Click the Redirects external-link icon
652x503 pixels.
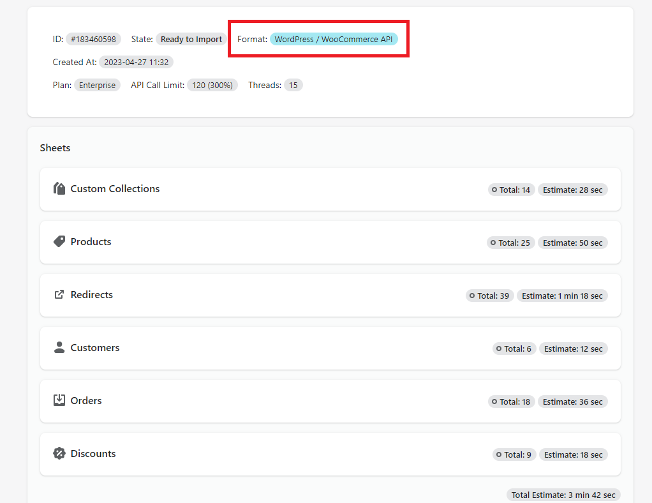[59, 294]
